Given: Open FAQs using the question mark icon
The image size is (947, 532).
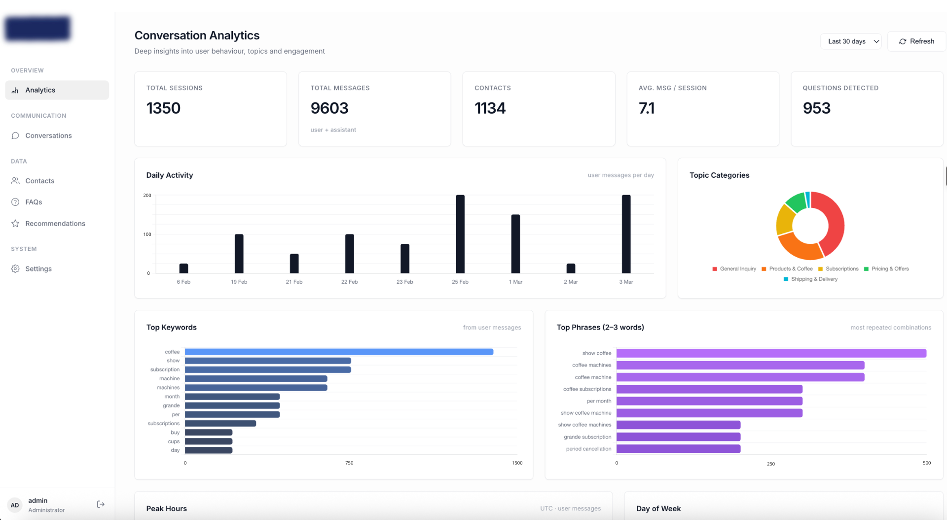Looking at the screenshot, I should 15,202.
